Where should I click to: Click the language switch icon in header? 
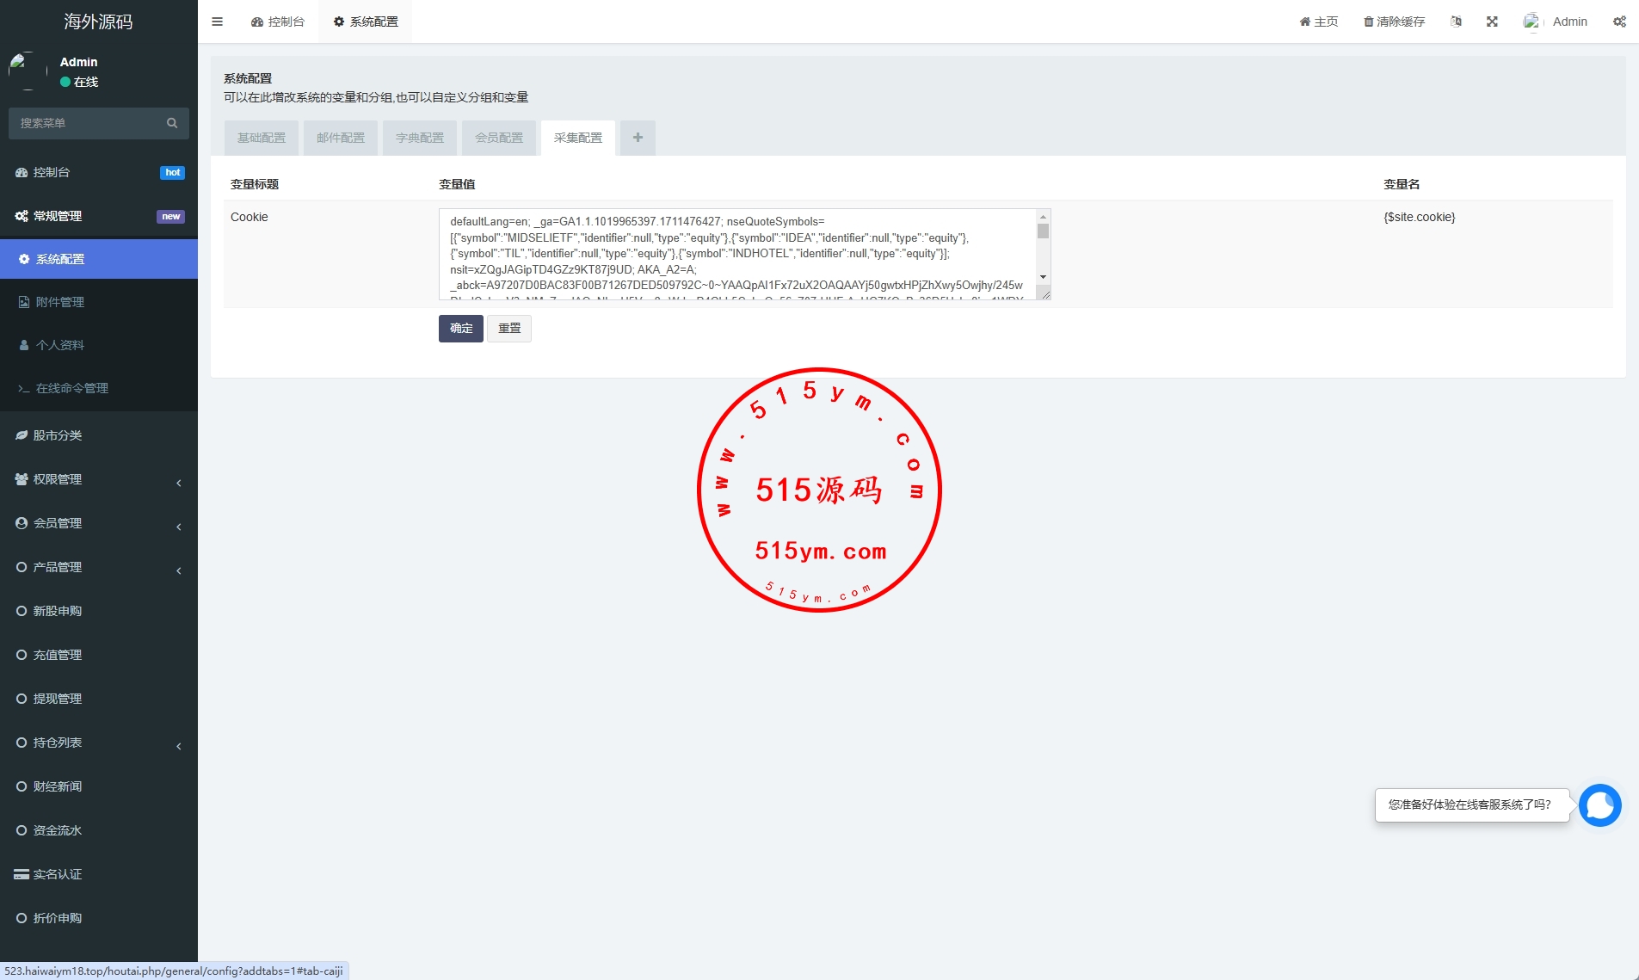coord(1456,22)
